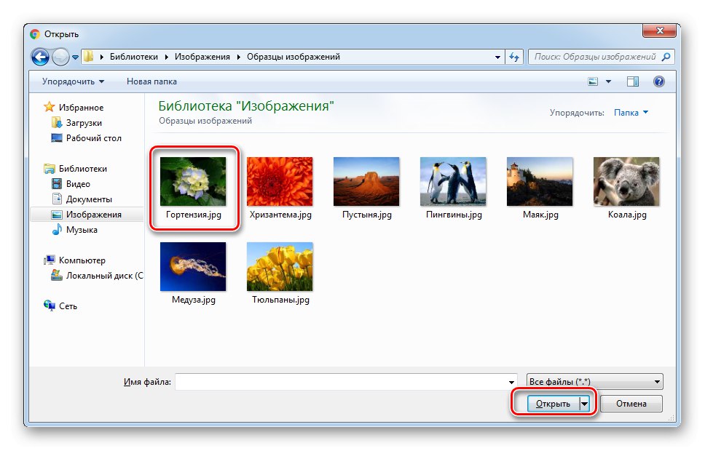This screenshot has height=451, width=705.
Task: Click "Изображения" breadcrumb segment
Action: 202,57
